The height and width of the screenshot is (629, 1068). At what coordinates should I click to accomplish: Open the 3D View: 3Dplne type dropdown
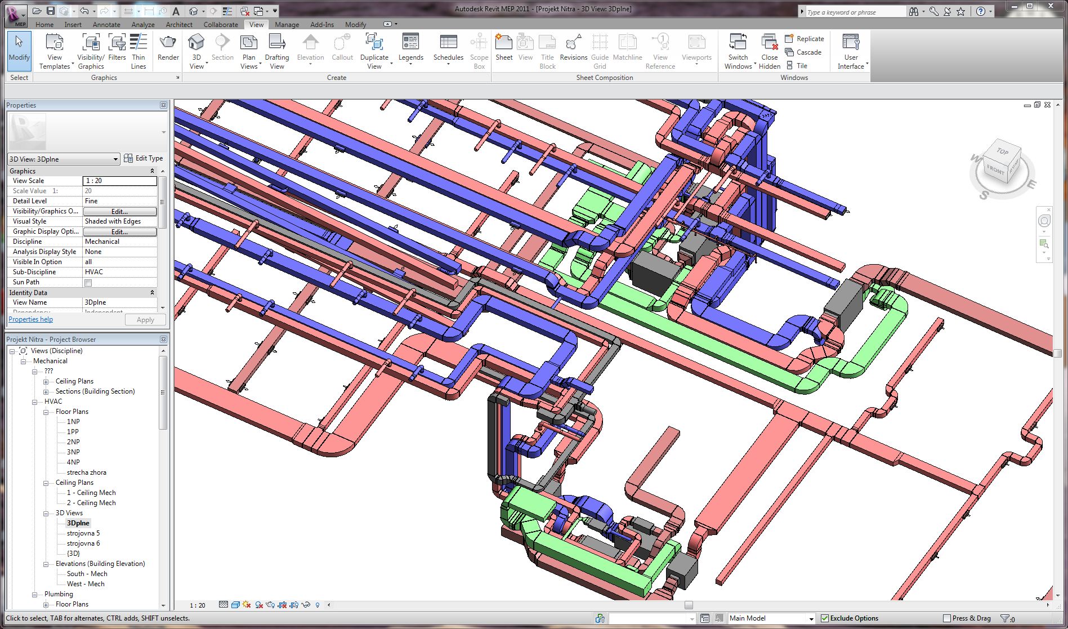pyautogui.click(x=115, y=159)
